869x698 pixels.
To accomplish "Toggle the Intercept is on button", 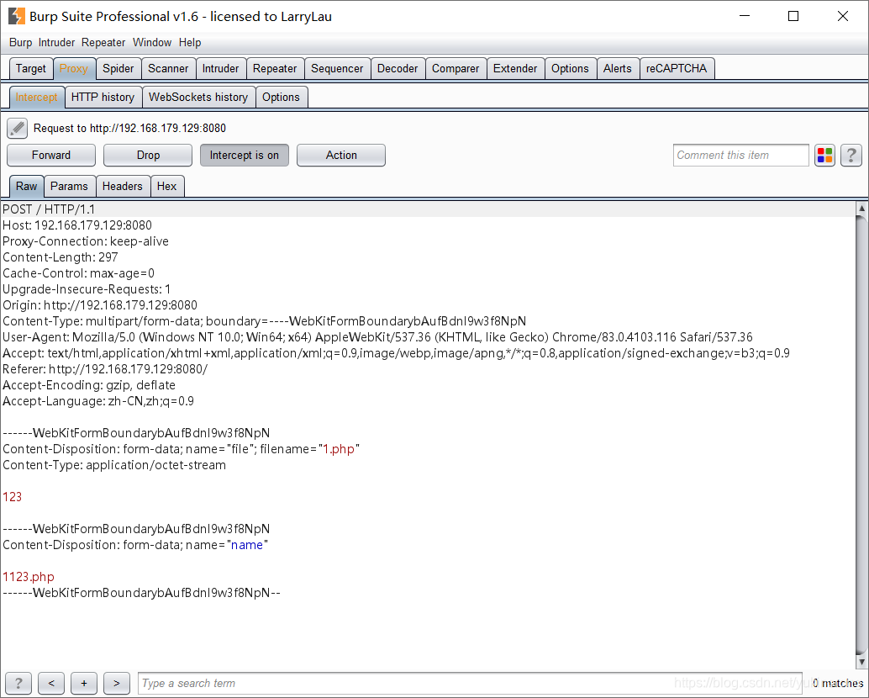I will pos(245,156).
